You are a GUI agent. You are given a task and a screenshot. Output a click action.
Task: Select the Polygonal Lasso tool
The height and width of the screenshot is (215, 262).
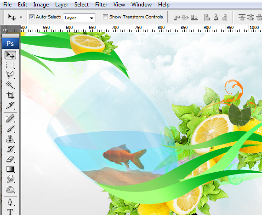(10, 75)
